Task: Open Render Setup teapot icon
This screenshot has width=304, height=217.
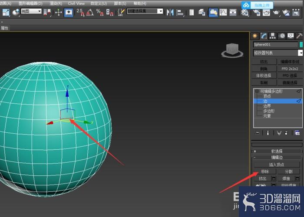Action: pos(257,13)
